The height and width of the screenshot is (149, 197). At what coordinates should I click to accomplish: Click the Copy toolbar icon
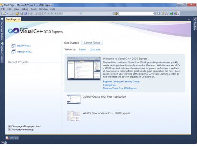point(35,13)
